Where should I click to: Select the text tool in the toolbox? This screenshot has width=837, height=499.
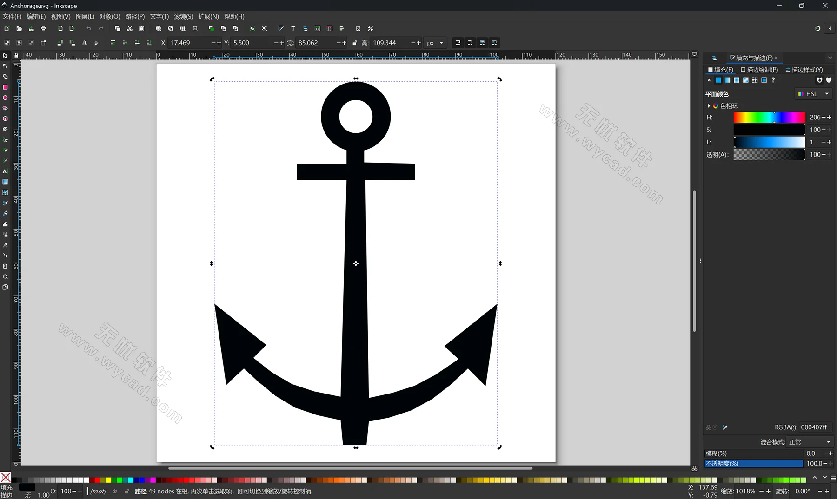tap(5, 171)
